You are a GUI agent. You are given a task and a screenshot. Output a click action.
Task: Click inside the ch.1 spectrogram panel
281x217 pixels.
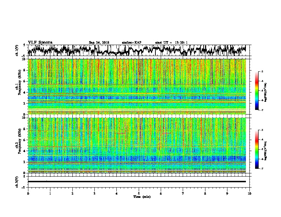click(137, 87)
